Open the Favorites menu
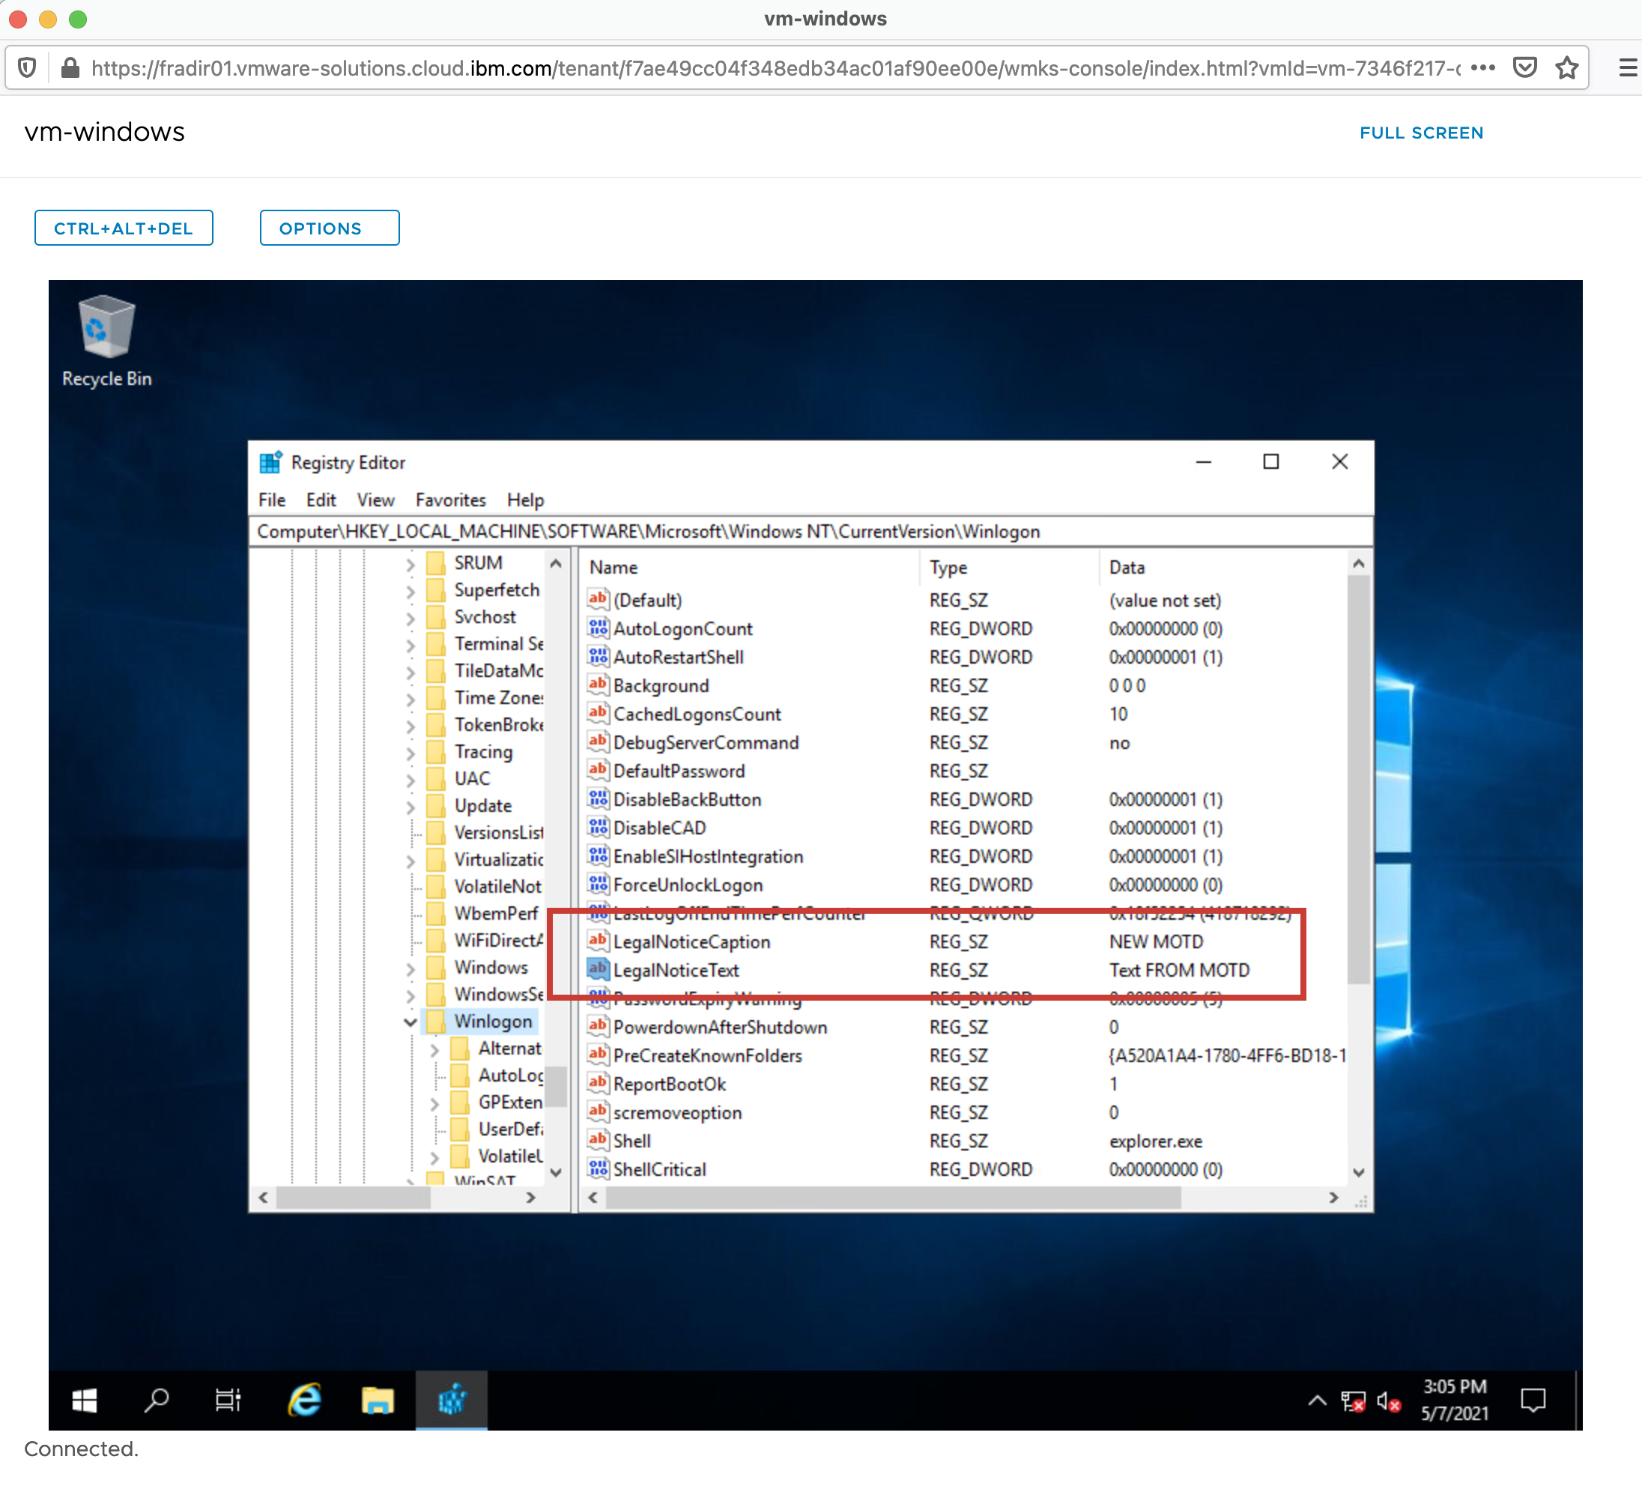1642x1486 pixels. (x=449, y=500)
